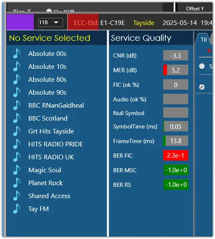
Task: Click the red BER FIC value 2.3e-1
Action: coord(176,156)
